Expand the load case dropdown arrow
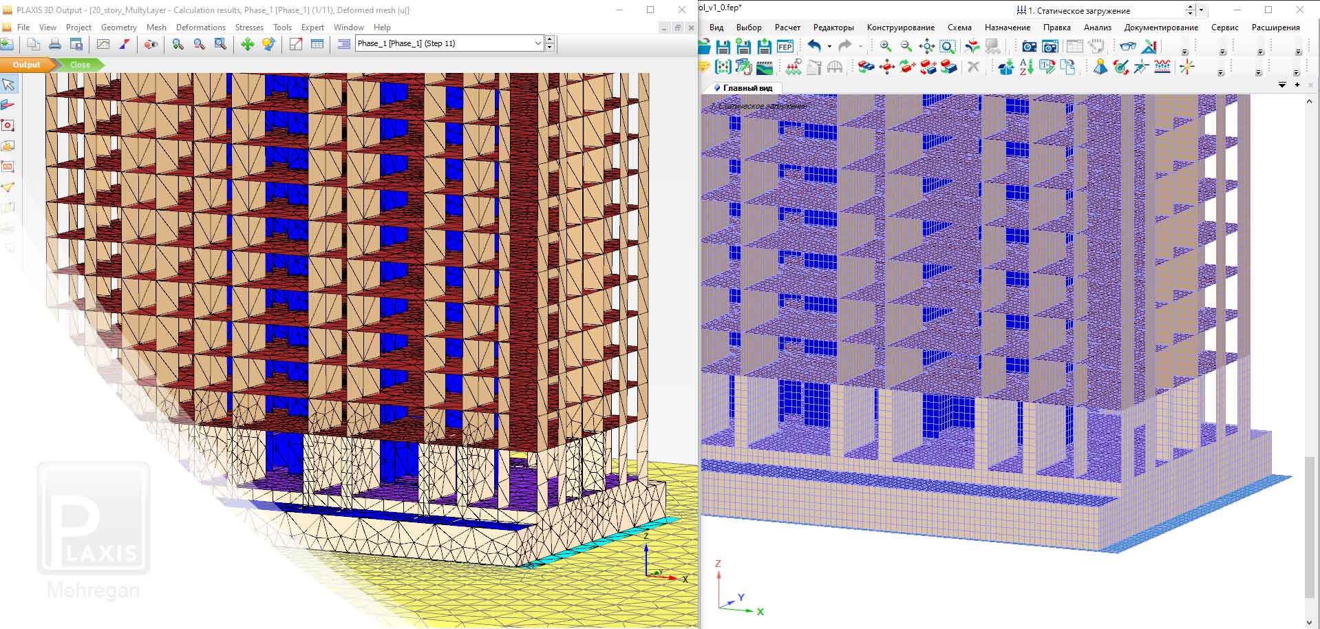The height and width of the screenshot is (629, 1320). pos(1202,10)
